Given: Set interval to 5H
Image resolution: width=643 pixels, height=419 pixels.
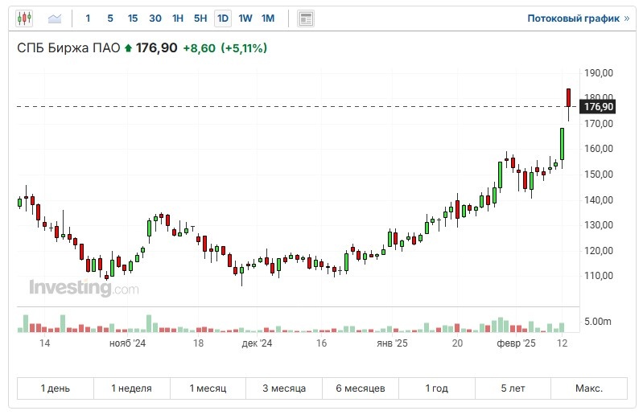Looking at the screenshot, I should tap(200, 18).
